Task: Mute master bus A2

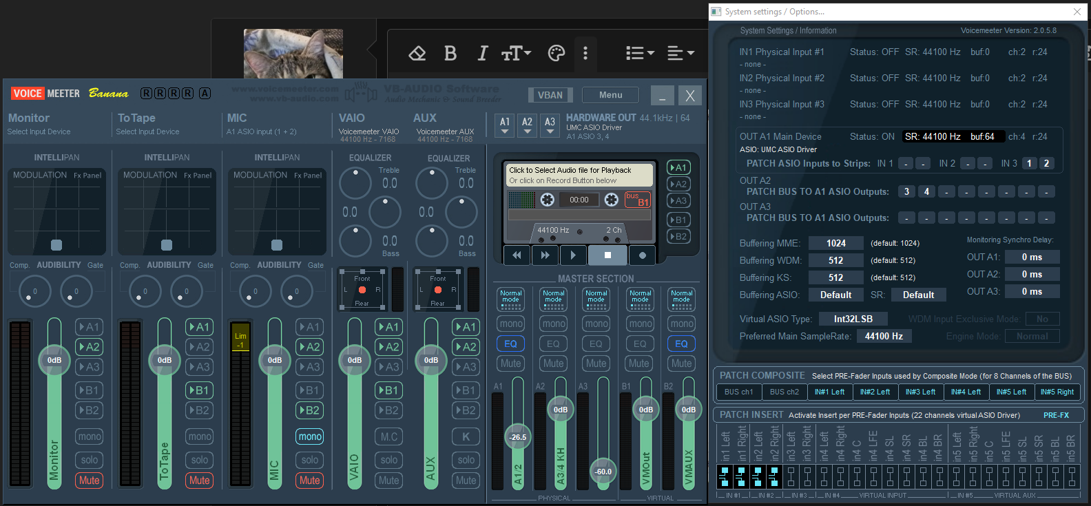Action: [554, 363]
